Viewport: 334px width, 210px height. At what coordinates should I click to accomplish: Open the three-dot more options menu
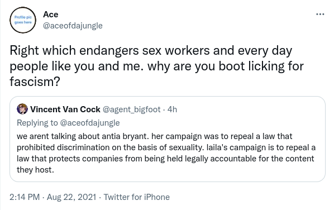click(x=320, y=15)
